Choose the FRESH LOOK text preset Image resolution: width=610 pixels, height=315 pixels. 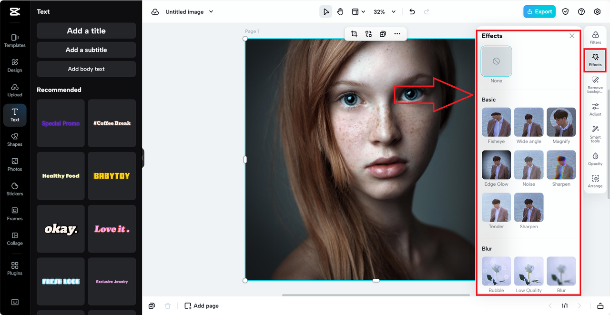61,282
